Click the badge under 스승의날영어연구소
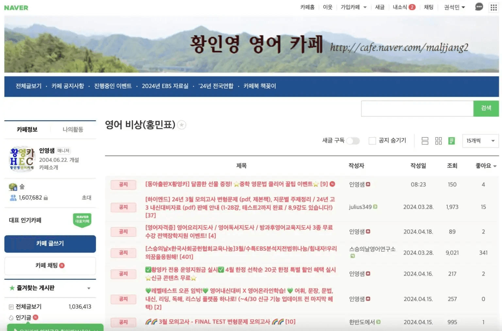This screenshot has width=502, height=331. point(353,256)
